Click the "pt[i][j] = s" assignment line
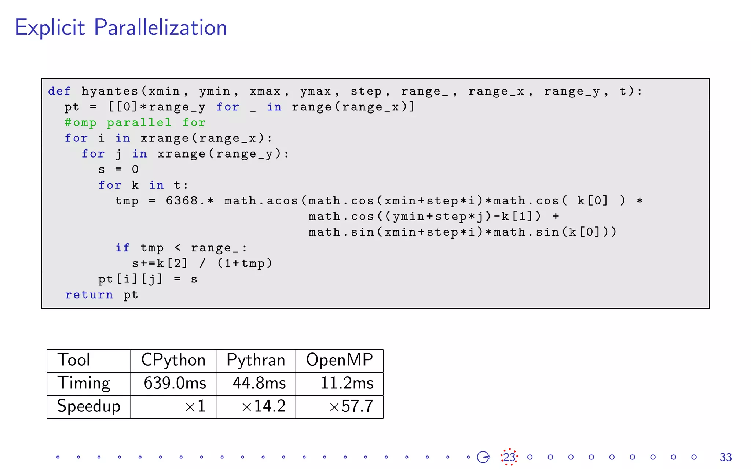Viewport: 751px width, 469px height. pos(148,279)
